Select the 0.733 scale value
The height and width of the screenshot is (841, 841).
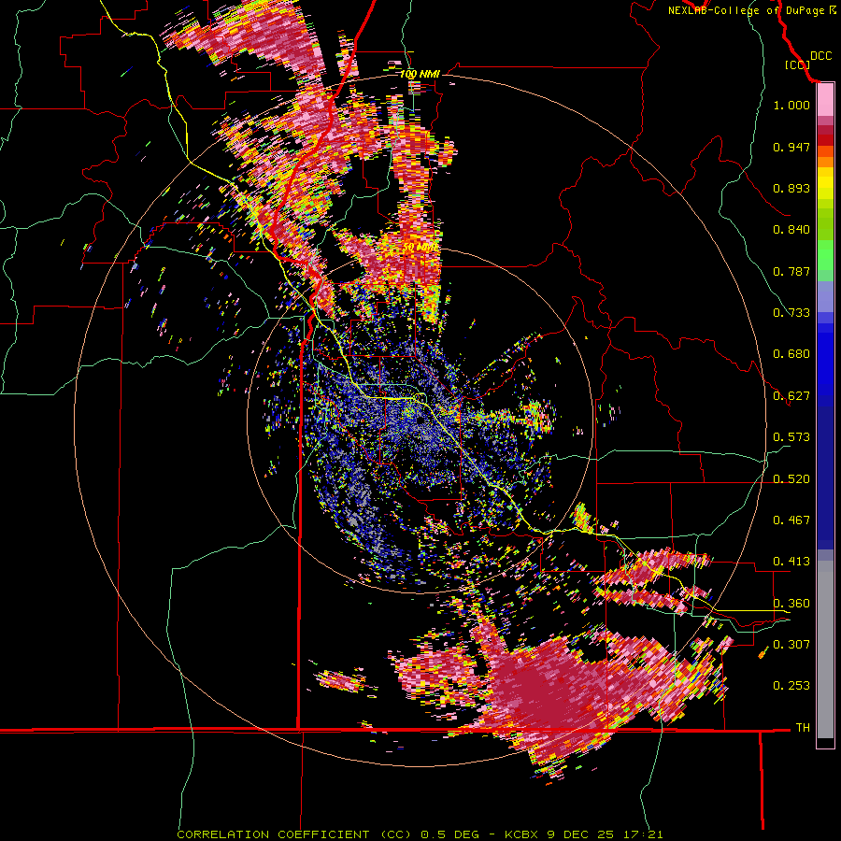point(791,313)
